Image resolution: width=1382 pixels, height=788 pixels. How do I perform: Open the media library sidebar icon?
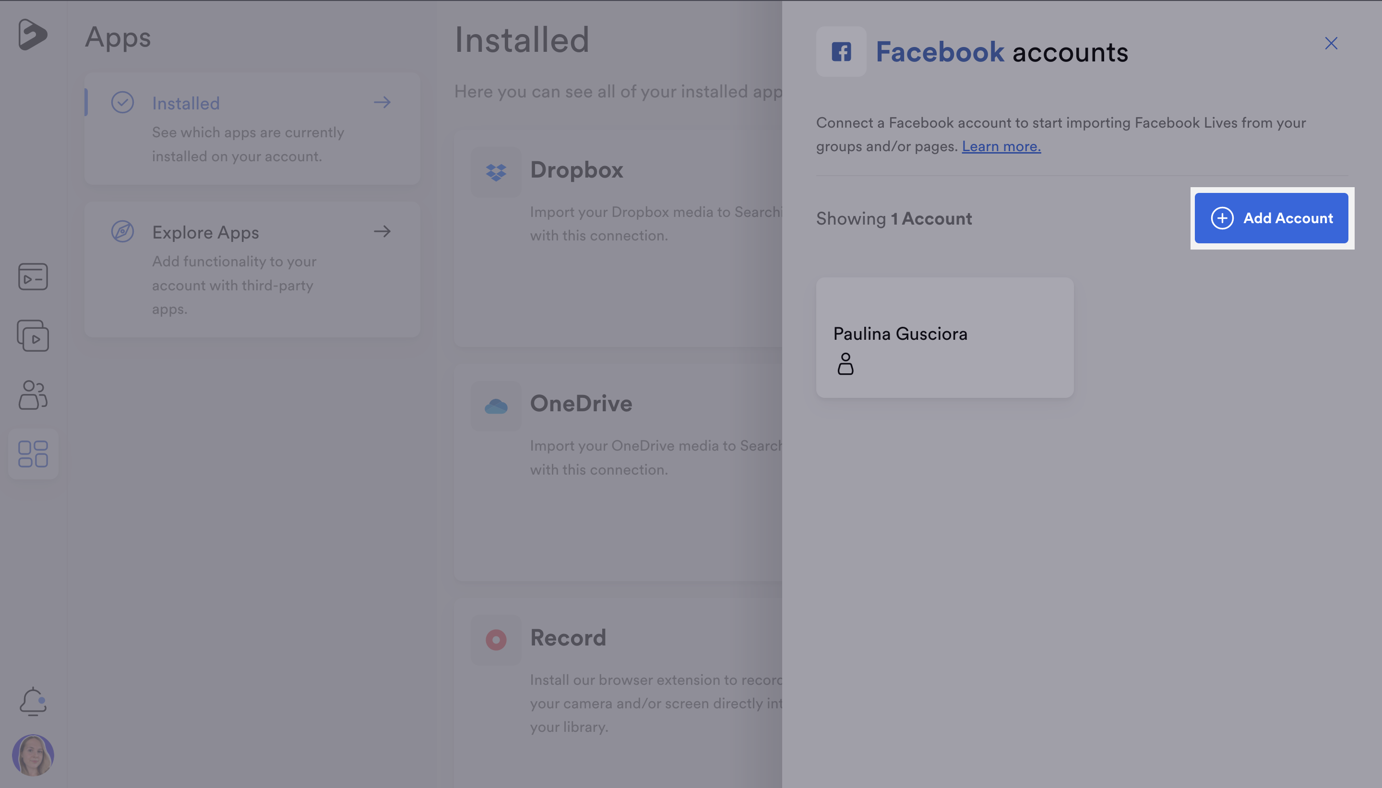pos(33,276)
